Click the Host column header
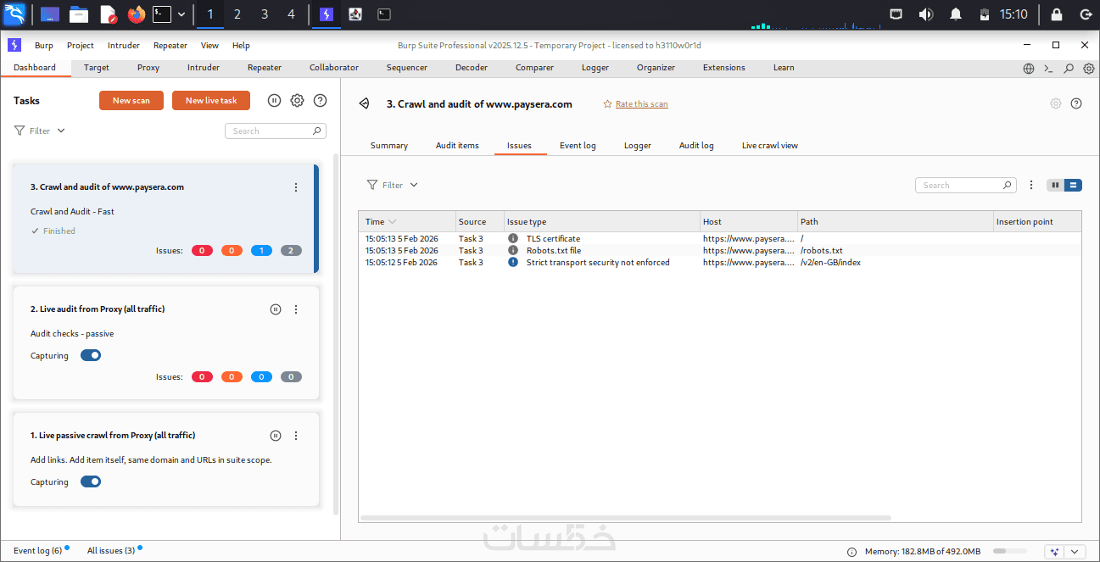The image size is (1100, 562). click(748, 222)
